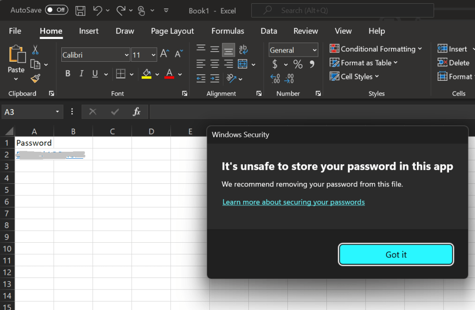Apply Percent Style number format
The width and height of the screenshot is (475, 310).
(298, 64)
